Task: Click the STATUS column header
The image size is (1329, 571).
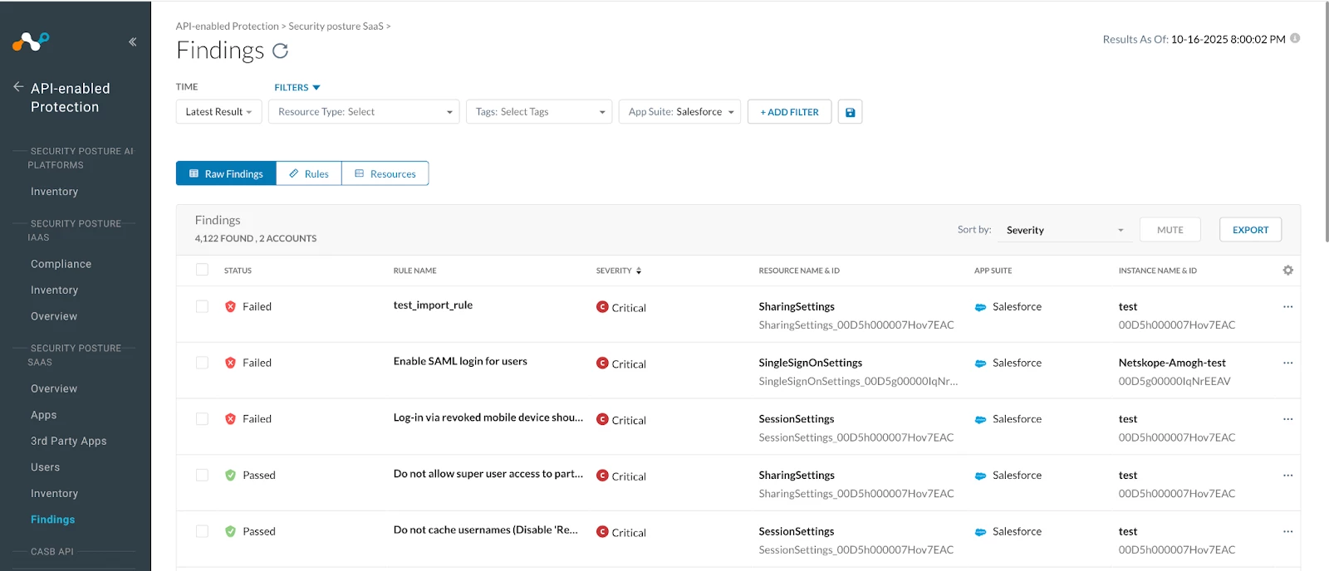Action: click(238, 271)
